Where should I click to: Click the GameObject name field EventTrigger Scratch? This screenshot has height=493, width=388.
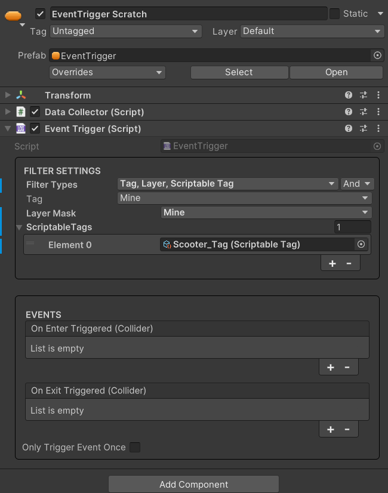(189, 14)
